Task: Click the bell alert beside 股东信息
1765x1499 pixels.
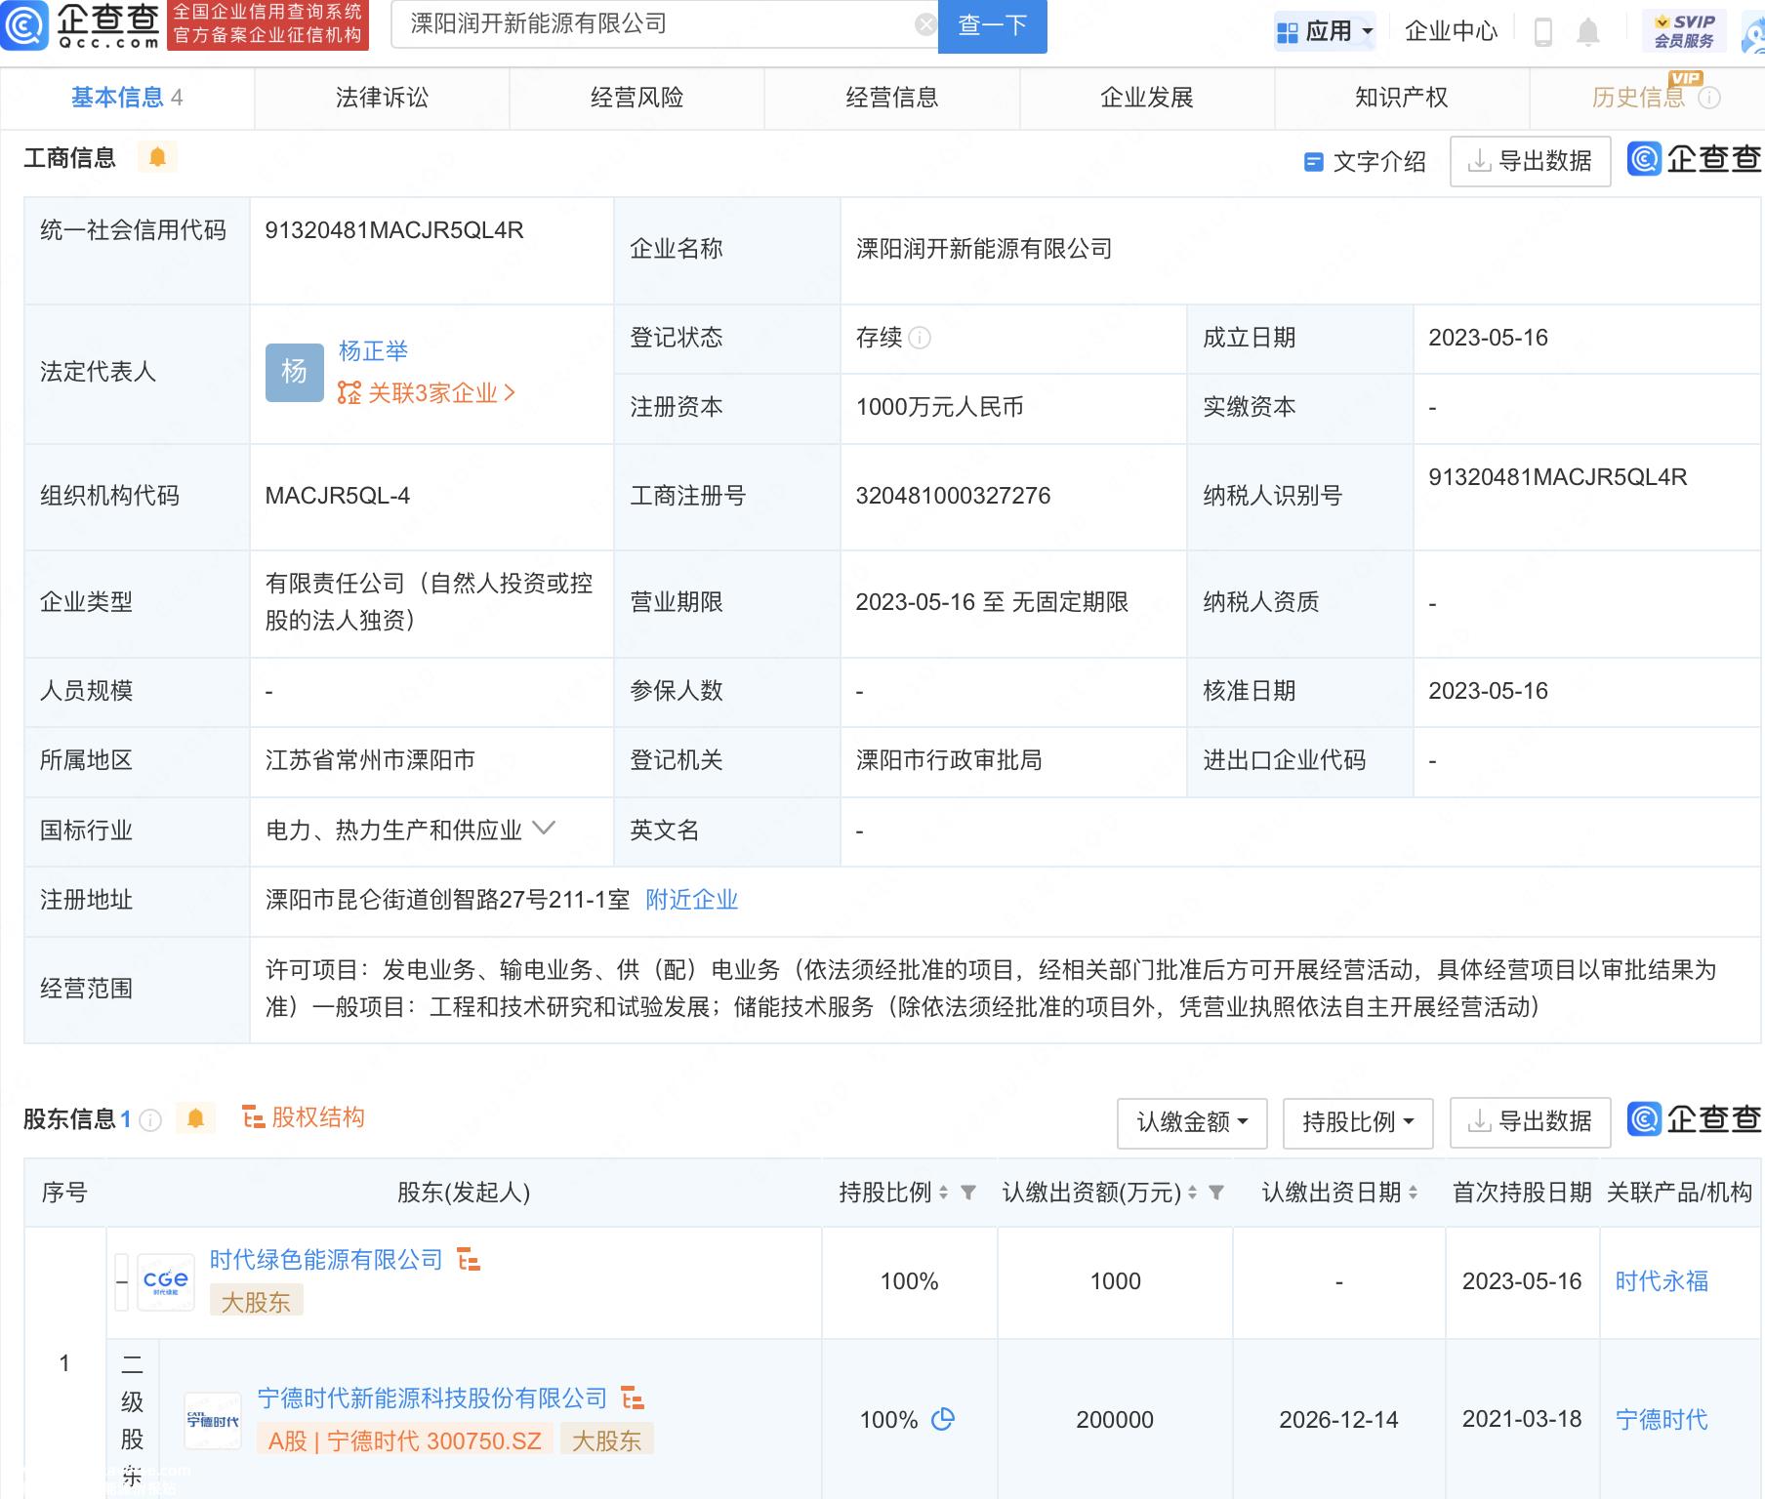Action: (195, 1118)
